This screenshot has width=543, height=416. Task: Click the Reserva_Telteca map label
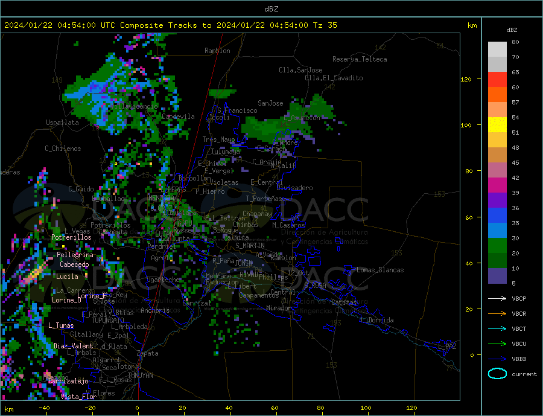tap(360, 59)
